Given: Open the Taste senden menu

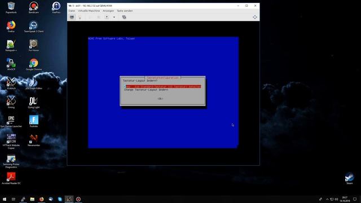Looking at the screenshot, I should click(125, 11).
